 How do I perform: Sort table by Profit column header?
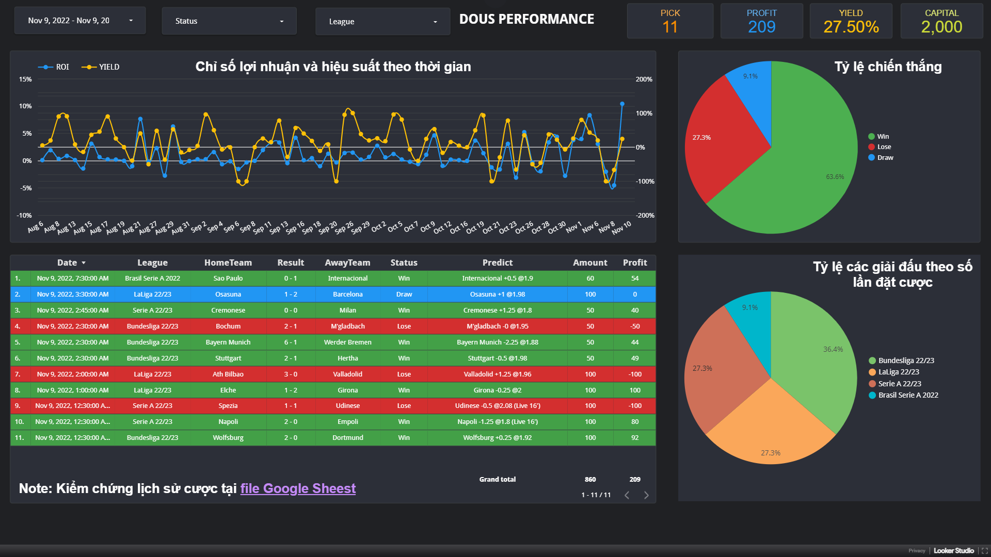click(634, 263)
